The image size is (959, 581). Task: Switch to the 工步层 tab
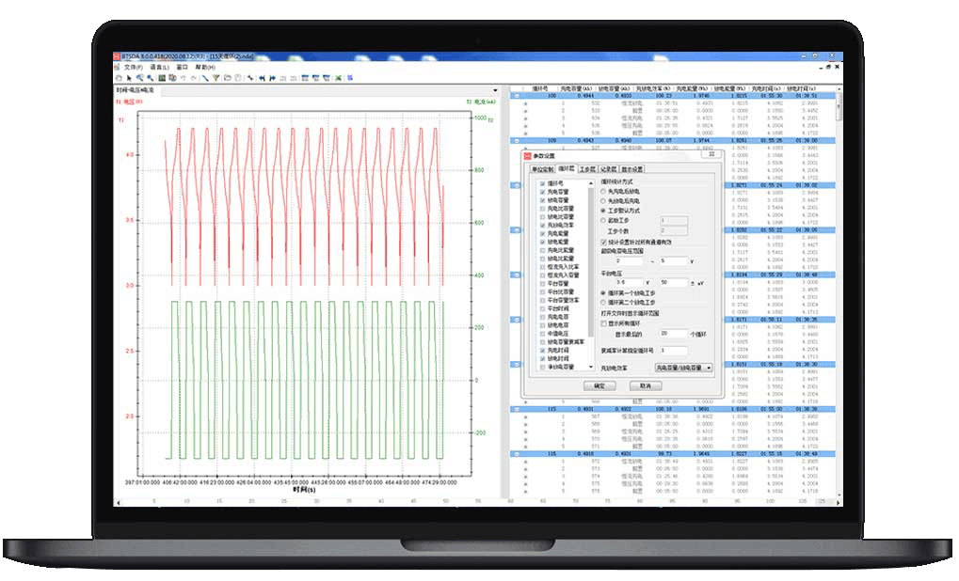click(588, 169)
